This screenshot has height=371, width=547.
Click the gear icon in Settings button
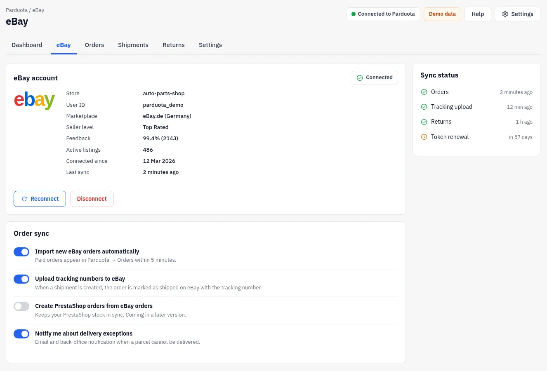pos(505,14)
